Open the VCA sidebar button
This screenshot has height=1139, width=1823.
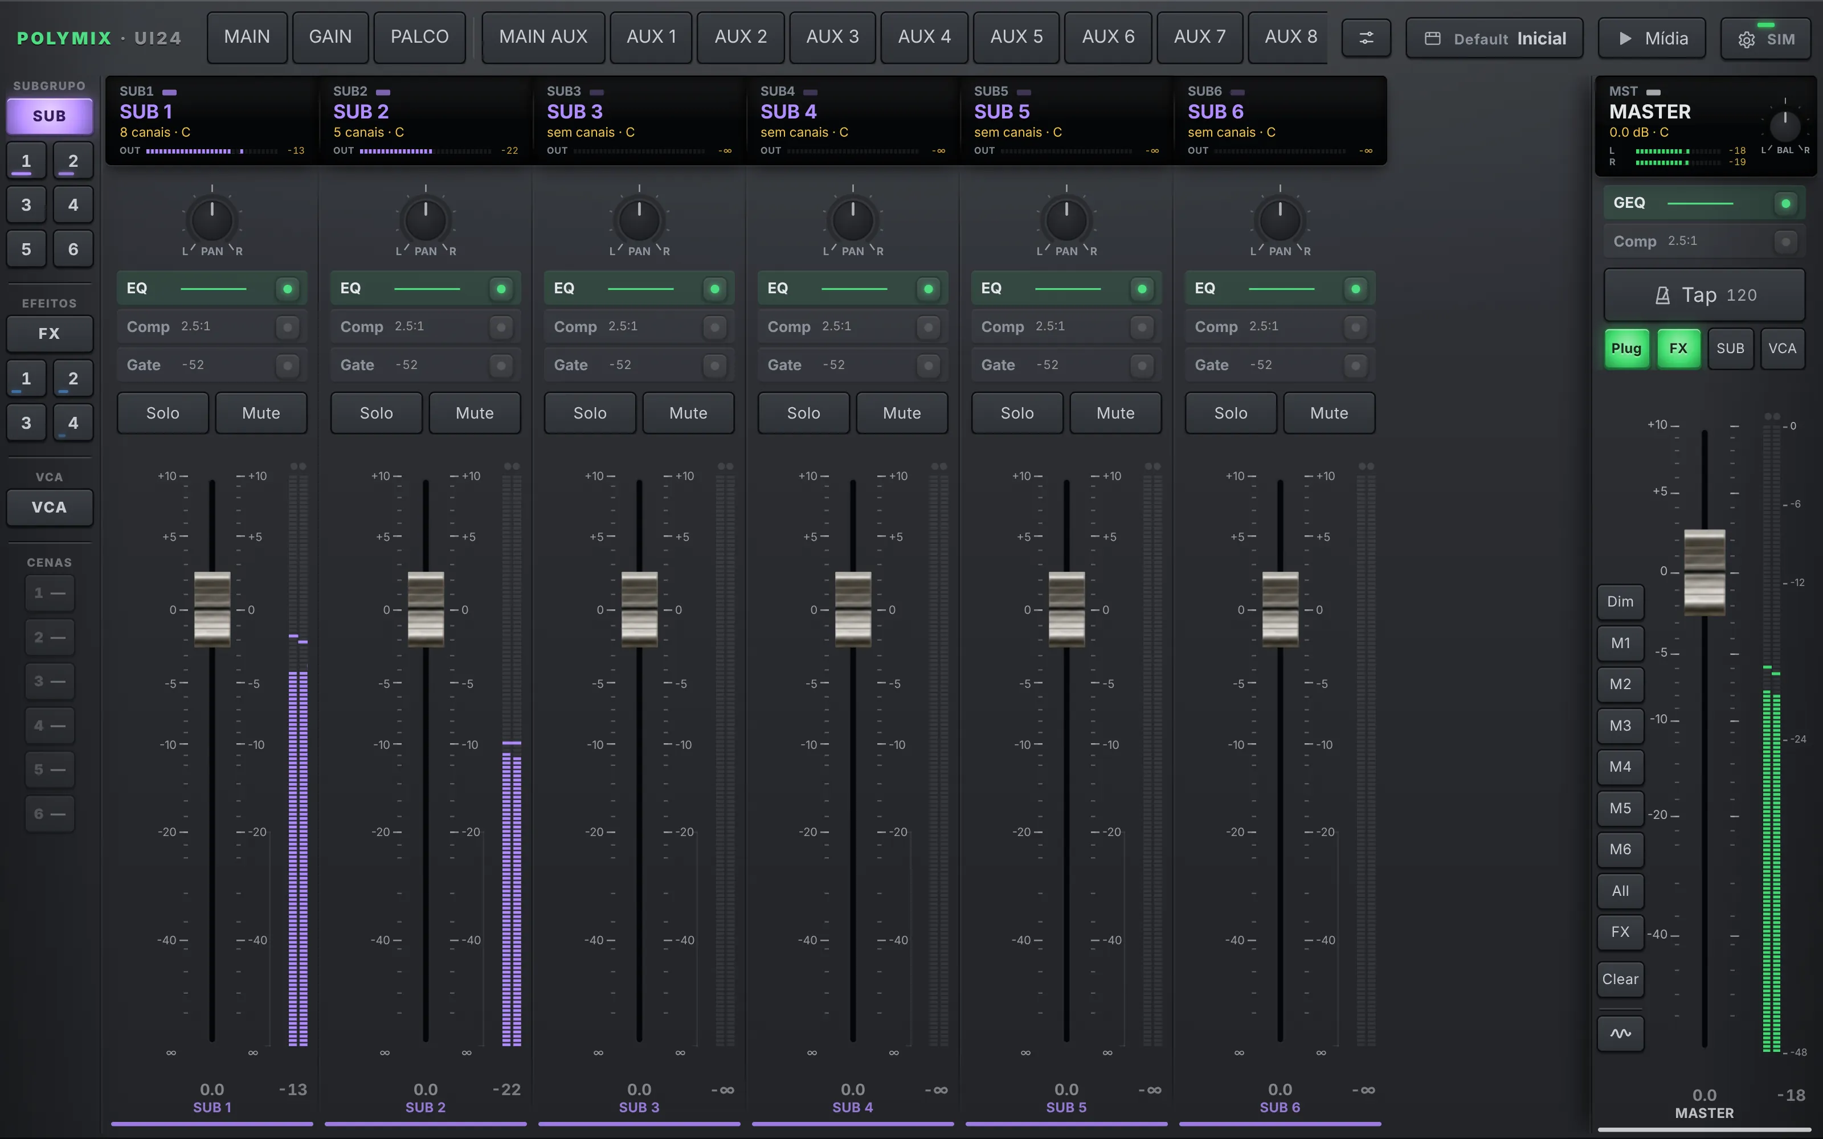click(50, 507)
